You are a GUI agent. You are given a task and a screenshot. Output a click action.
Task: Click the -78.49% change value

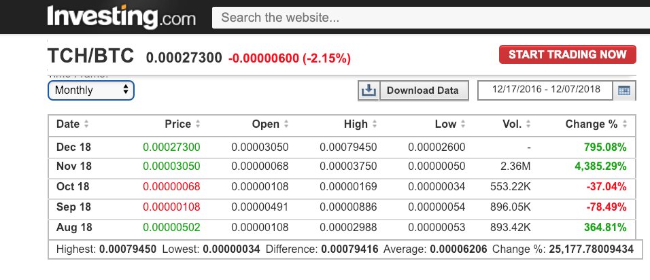tap(606, 207)
